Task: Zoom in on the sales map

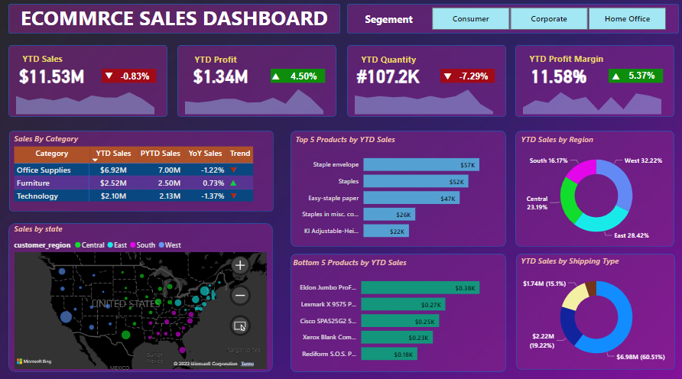Action: coord(240,265)
